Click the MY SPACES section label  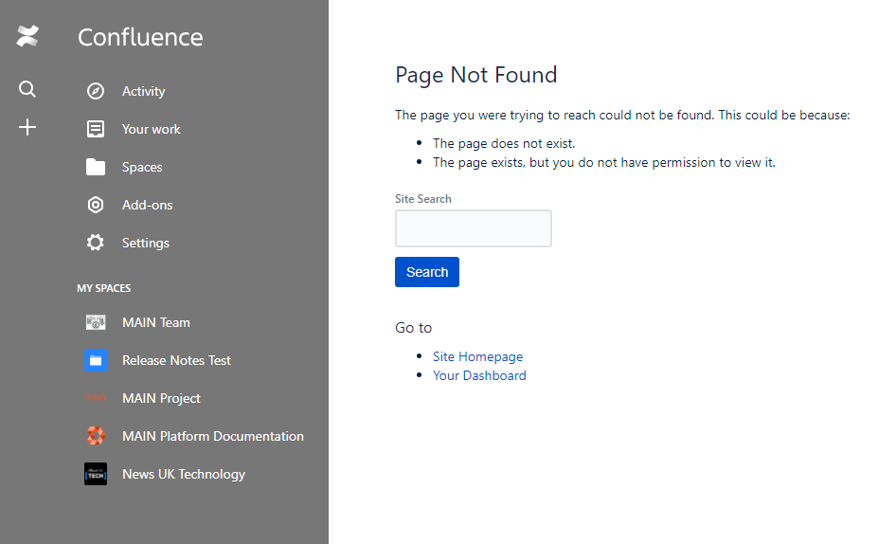tap(103, 288)
